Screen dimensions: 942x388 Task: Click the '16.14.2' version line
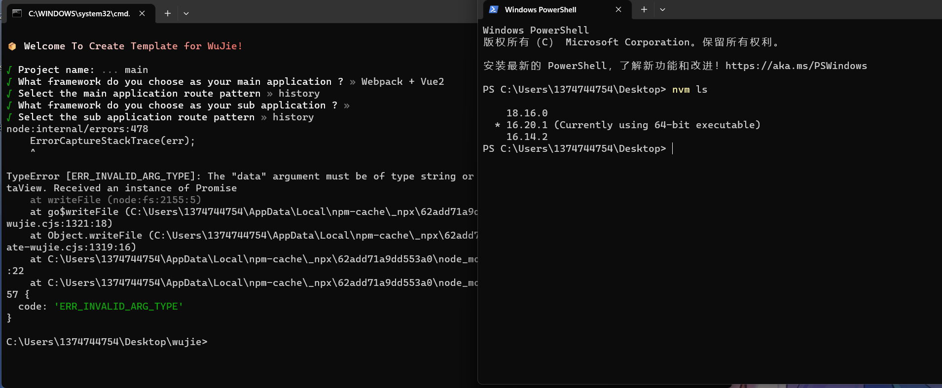[x=527, y=137]
